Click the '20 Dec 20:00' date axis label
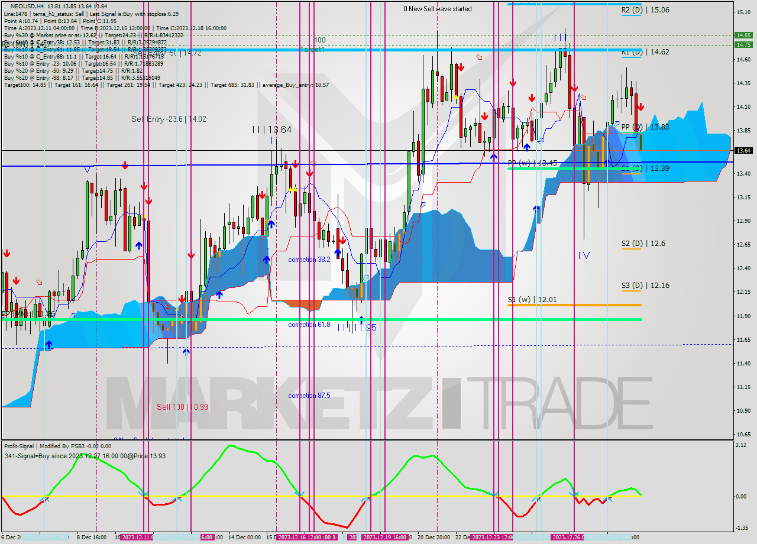The image size is (757, 544). [x=434, y=537]
